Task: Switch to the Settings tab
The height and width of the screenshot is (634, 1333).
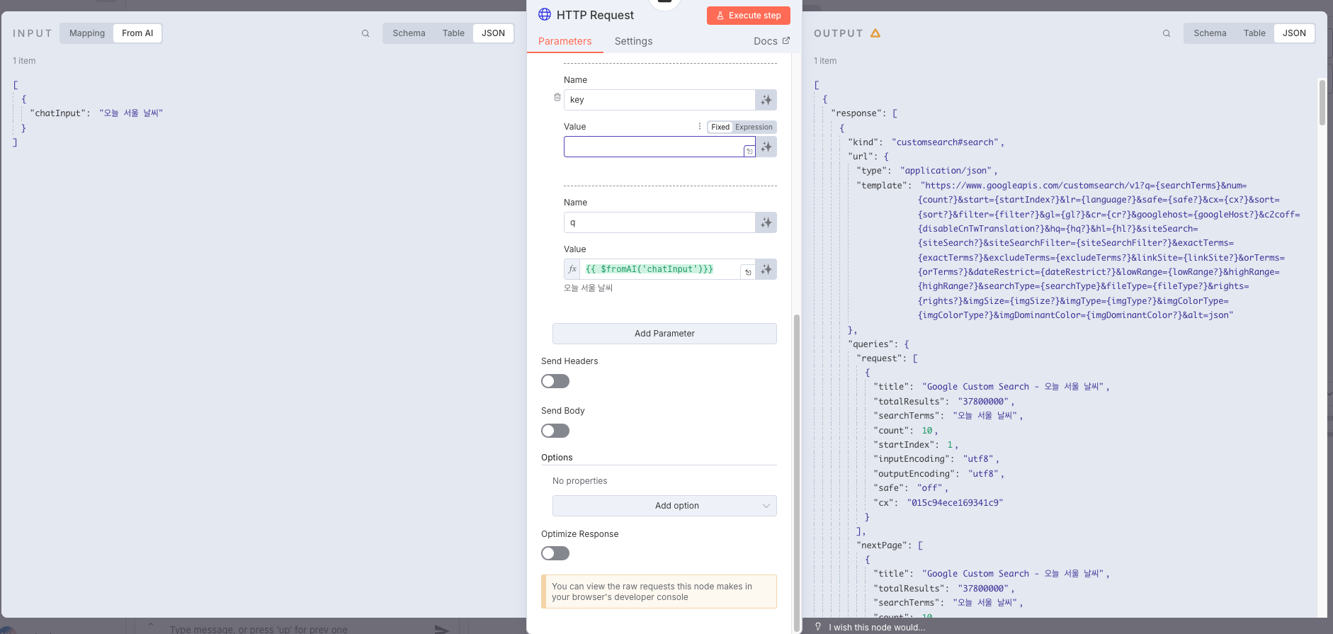Action: click(x=633, y=41)
